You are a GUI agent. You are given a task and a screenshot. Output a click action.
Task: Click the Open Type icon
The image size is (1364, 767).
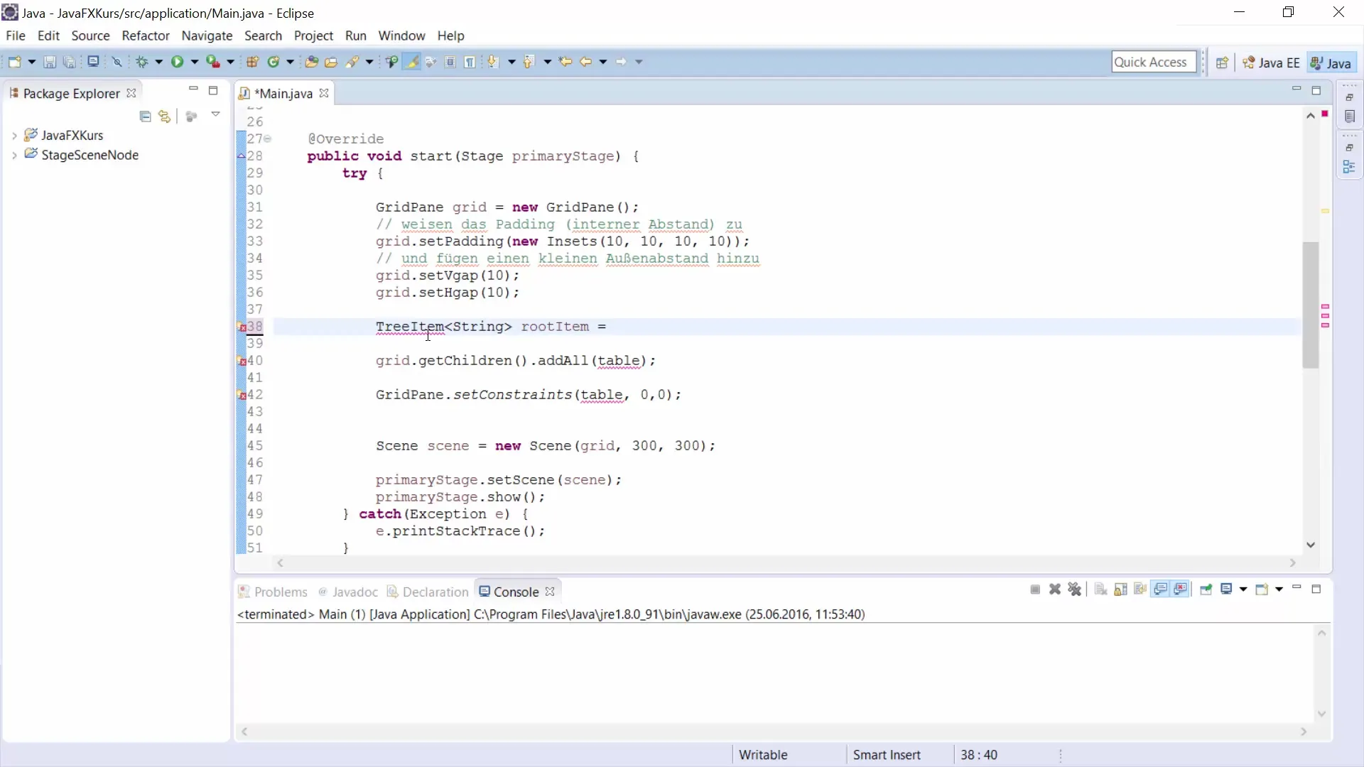[311, 62]
